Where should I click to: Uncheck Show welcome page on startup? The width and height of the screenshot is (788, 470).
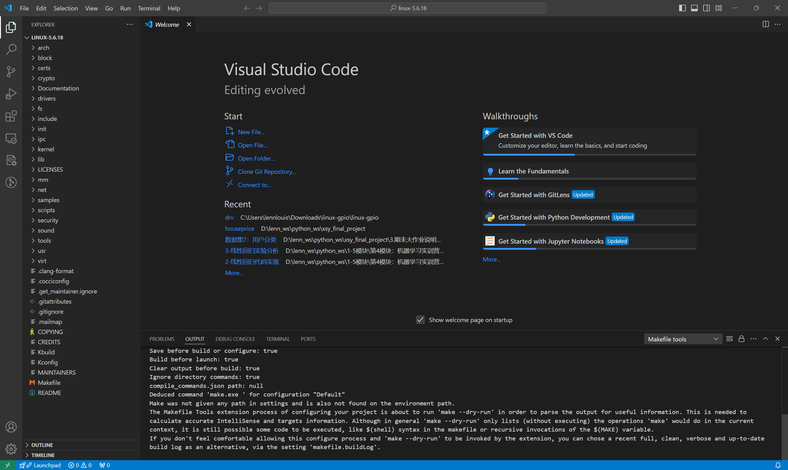(x=420, y=320)
